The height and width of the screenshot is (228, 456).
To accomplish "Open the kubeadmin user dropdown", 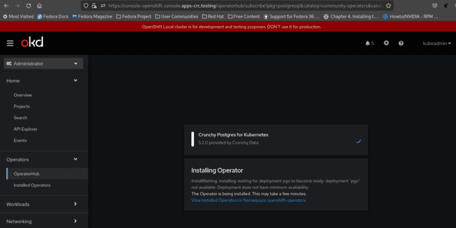I will (437, 43).
